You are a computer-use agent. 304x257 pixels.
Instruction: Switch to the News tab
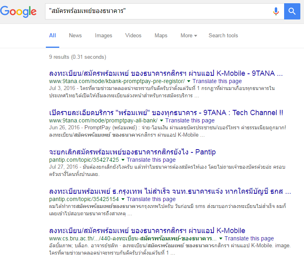(x=75, y=35)
